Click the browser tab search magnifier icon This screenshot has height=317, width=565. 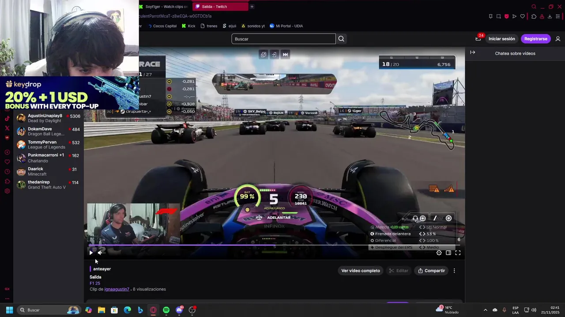point(534,7)
